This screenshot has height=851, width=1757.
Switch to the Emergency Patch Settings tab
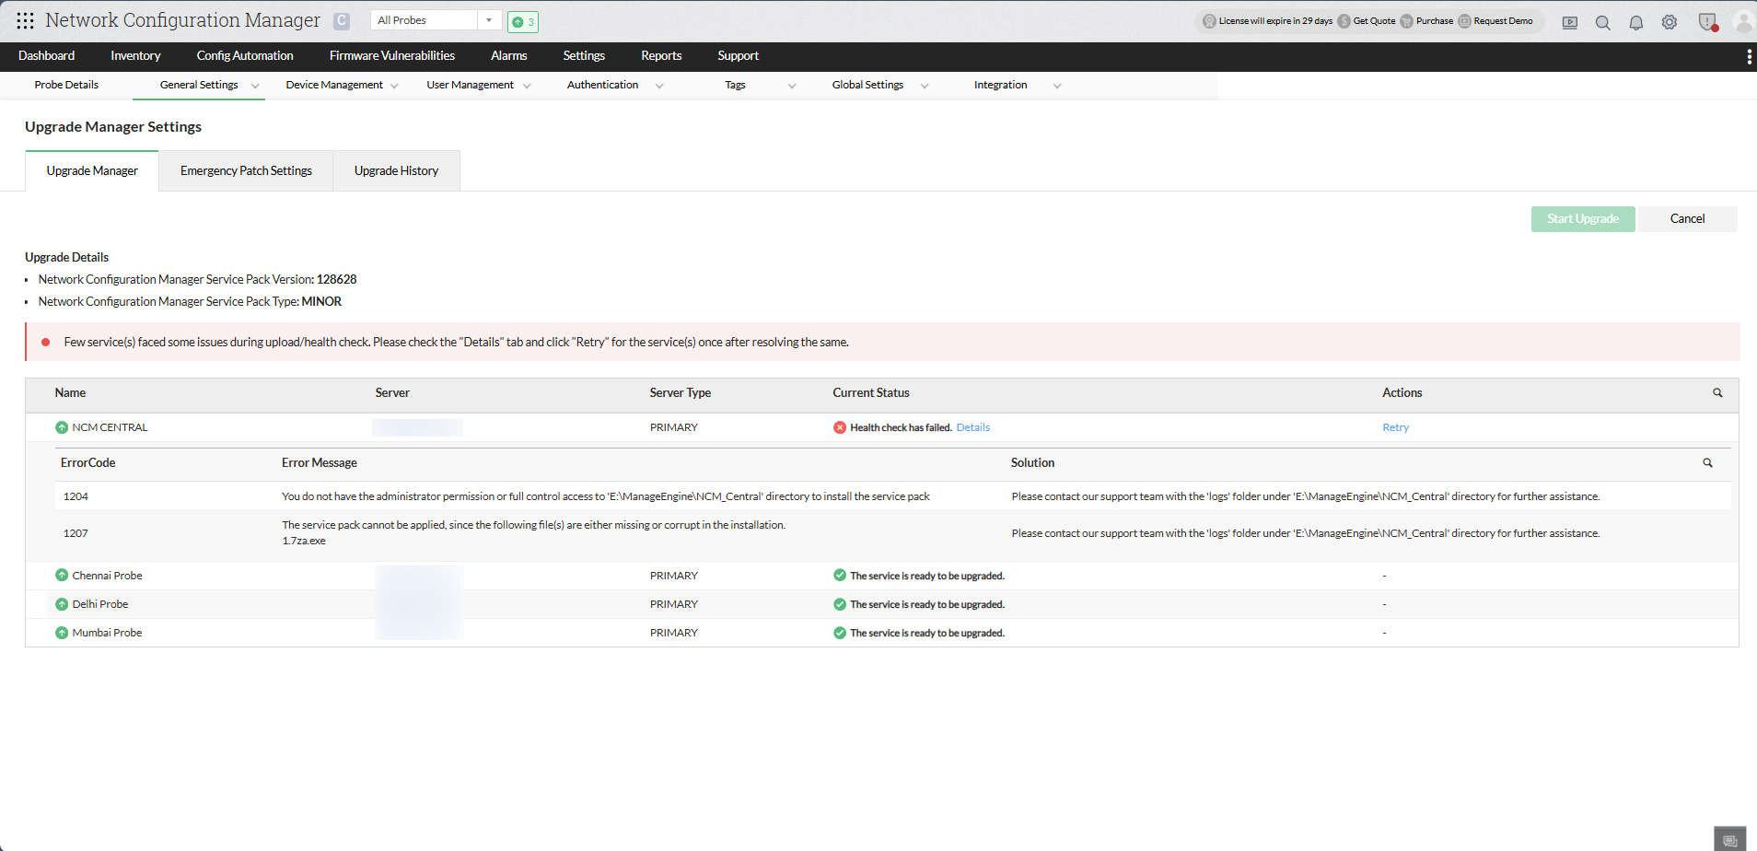pos(246,171)
